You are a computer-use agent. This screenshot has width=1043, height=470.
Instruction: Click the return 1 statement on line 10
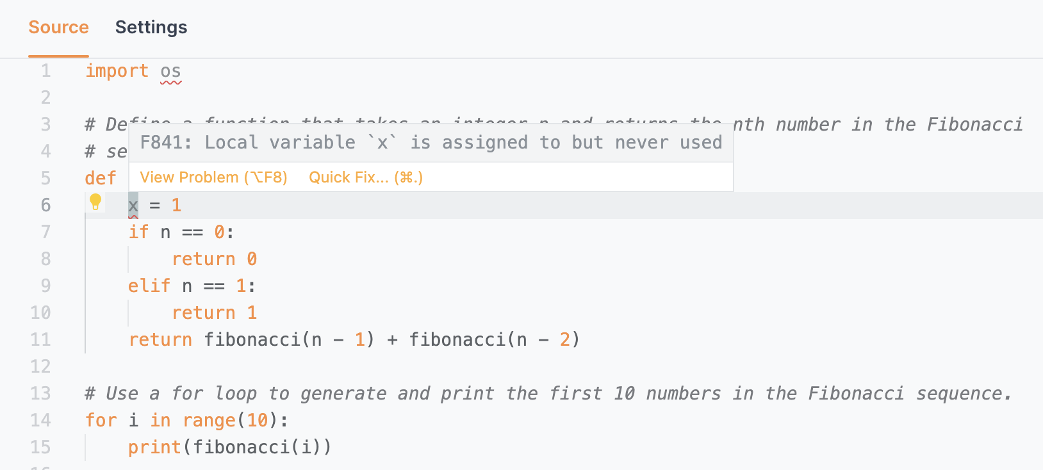[214, 312]
